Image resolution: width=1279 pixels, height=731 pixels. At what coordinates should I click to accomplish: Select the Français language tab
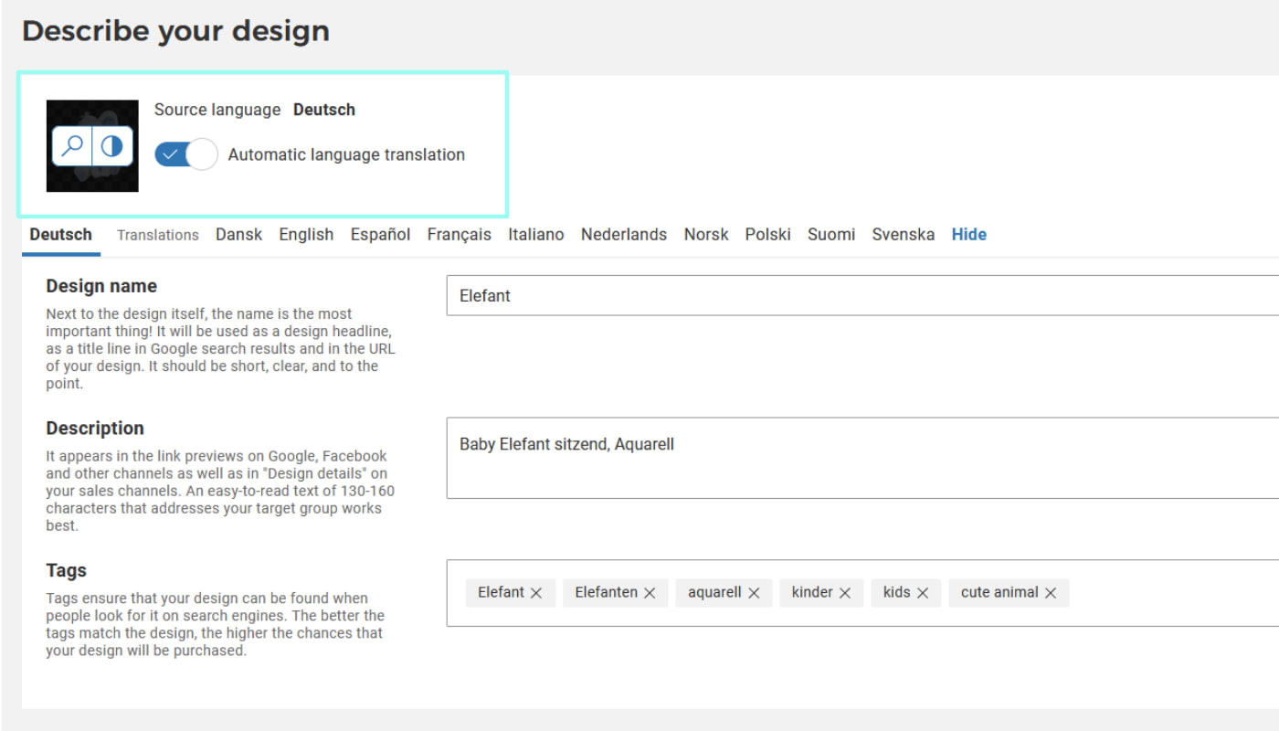click(459, 235)
